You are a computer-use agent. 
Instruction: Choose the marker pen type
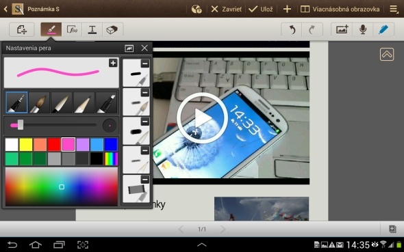pyautogui.click(x=106, y=102)
